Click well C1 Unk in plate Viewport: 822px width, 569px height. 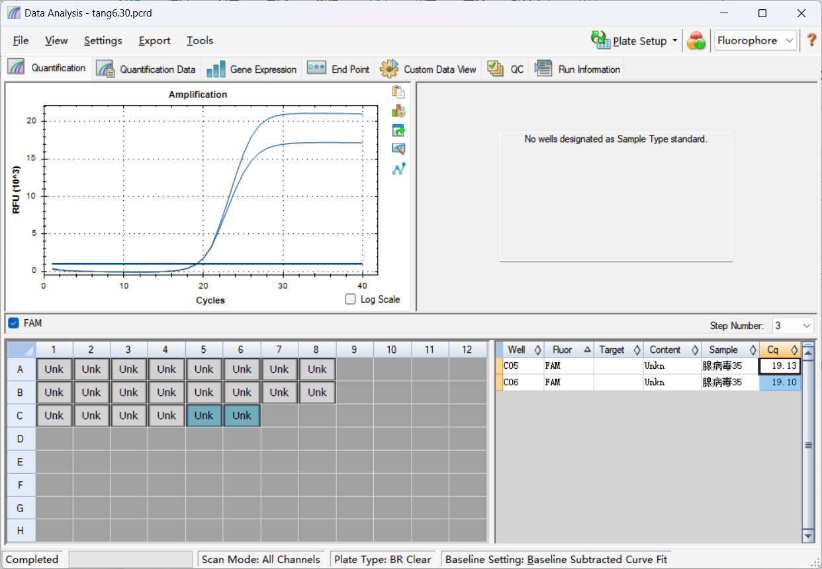tap(54, 416)
